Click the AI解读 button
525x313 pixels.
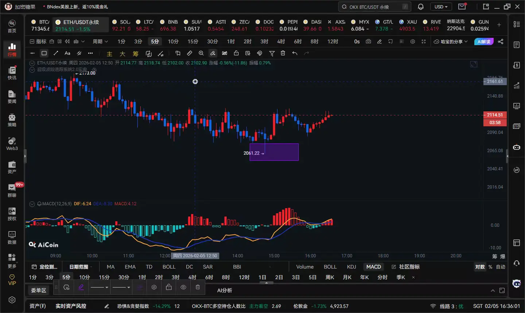[x=484, y=41]
